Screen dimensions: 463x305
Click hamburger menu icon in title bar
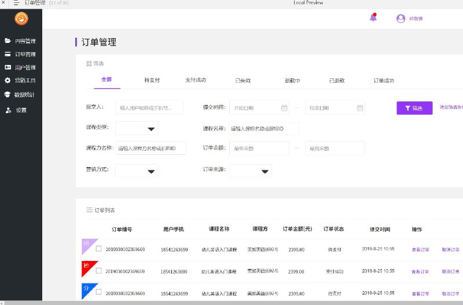point(17,3)
